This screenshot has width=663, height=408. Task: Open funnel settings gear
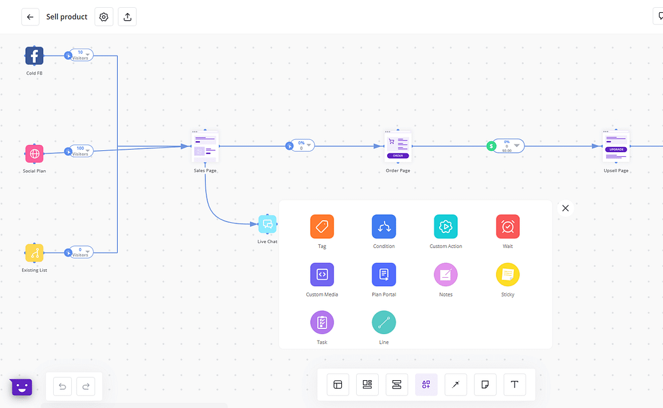tap(104, 17)
